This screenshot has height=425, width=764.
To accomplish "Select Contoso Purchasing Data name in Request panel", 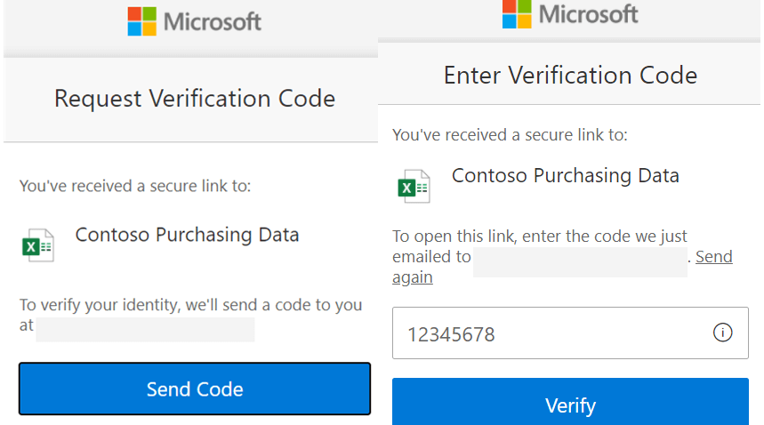I will 187,235.
